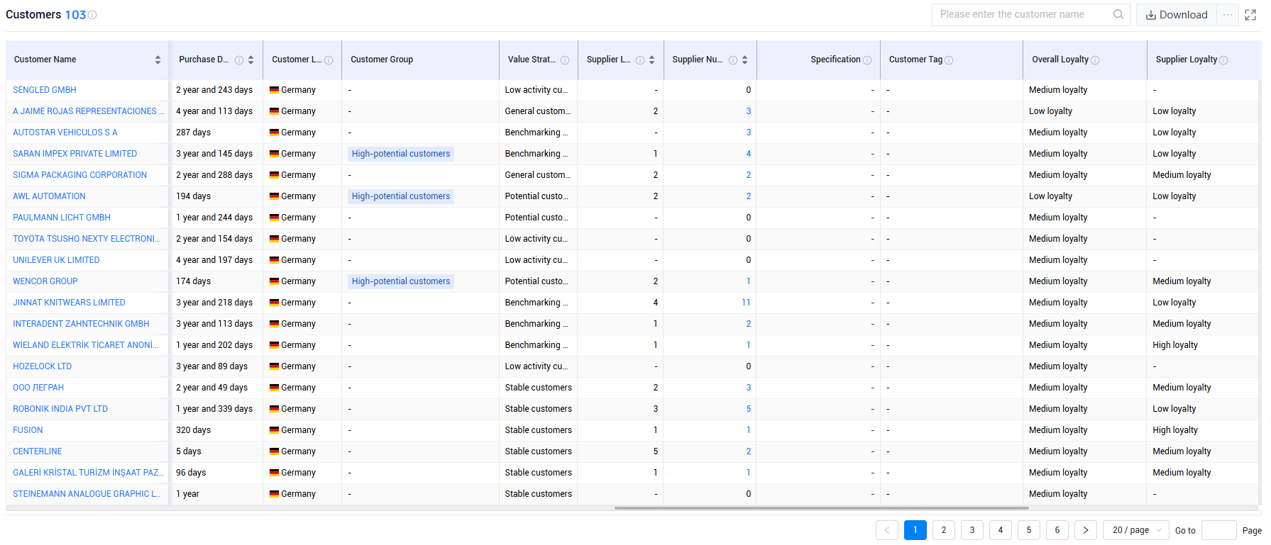Click the Value Strategy info icon
The image size is (1271, 545).
coord(565,60)
